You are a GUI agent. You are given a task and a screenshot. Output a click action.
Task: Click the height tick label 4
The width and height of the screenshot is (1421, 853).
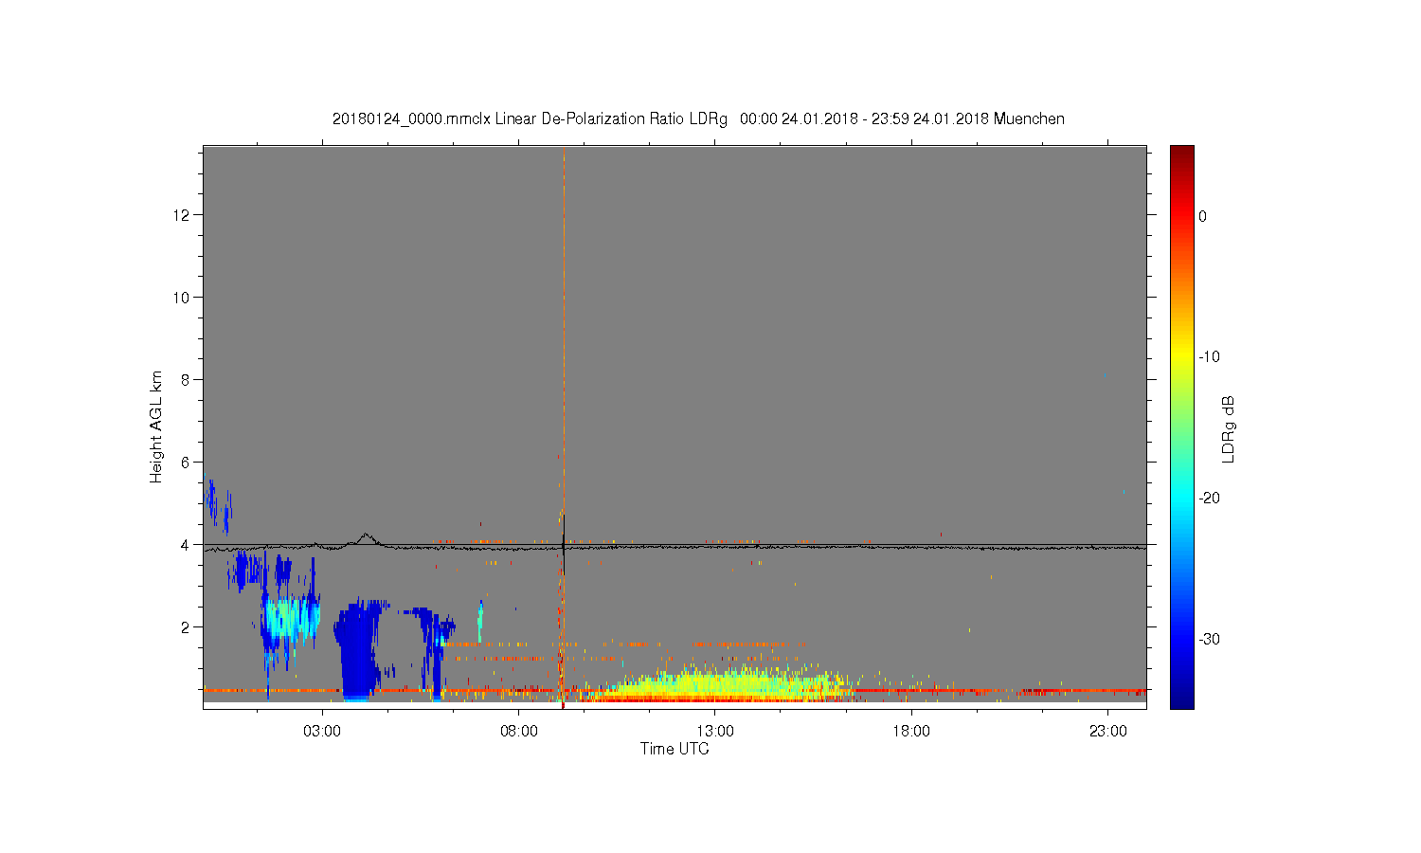(187, 545)
